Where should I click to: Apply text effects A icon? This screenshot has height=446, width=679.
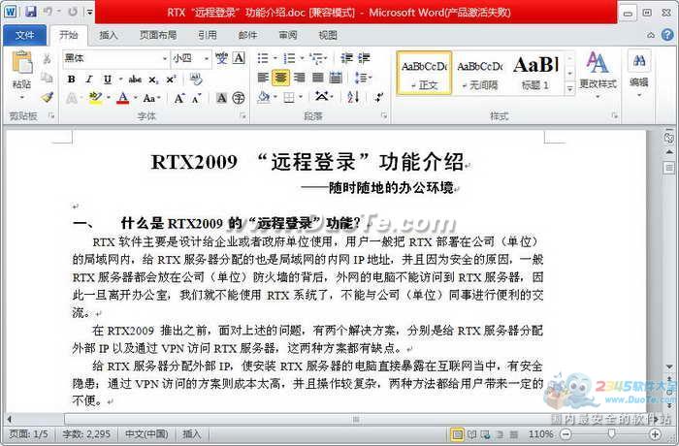71,99
